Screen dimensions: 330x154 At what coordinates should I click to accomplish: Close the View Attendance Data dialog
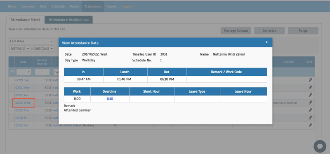tap(266, 42)
